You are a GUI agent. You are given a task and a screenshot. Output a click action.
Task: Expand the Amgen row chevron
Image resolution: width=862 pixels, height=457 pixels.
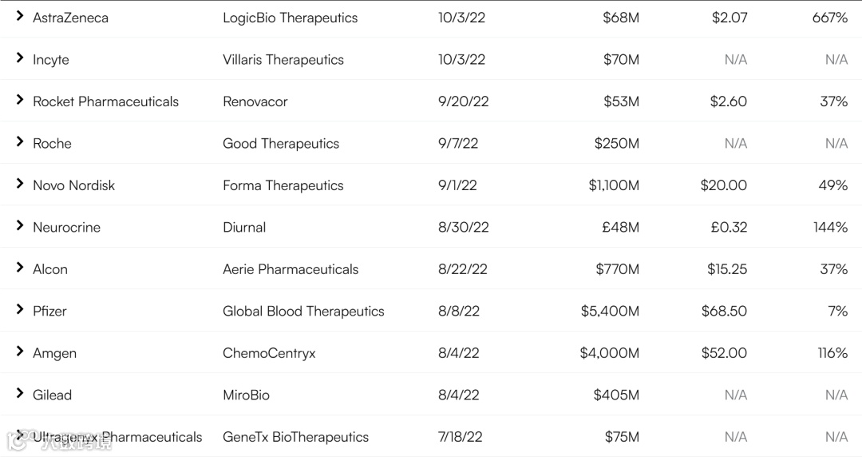coord(20,352)
